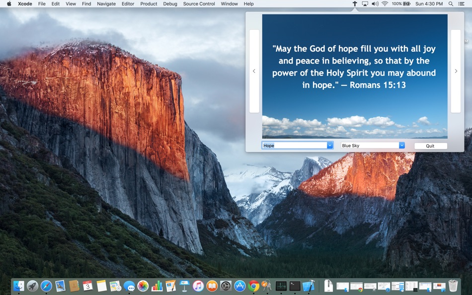This screenshot has width=472, height=295.
Task: Open the Mail stamp icon in Dock
Action: point(60,286)
